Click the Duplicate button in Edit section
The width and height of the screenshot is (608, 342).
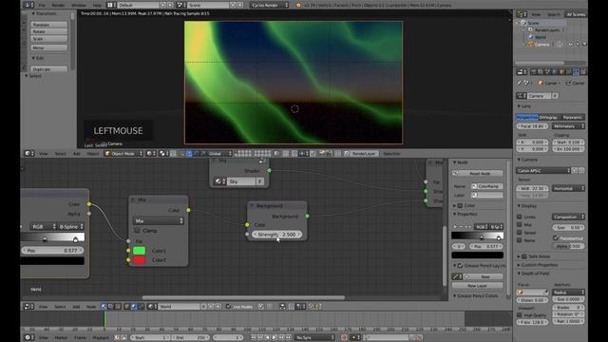[x=48, y=69]
